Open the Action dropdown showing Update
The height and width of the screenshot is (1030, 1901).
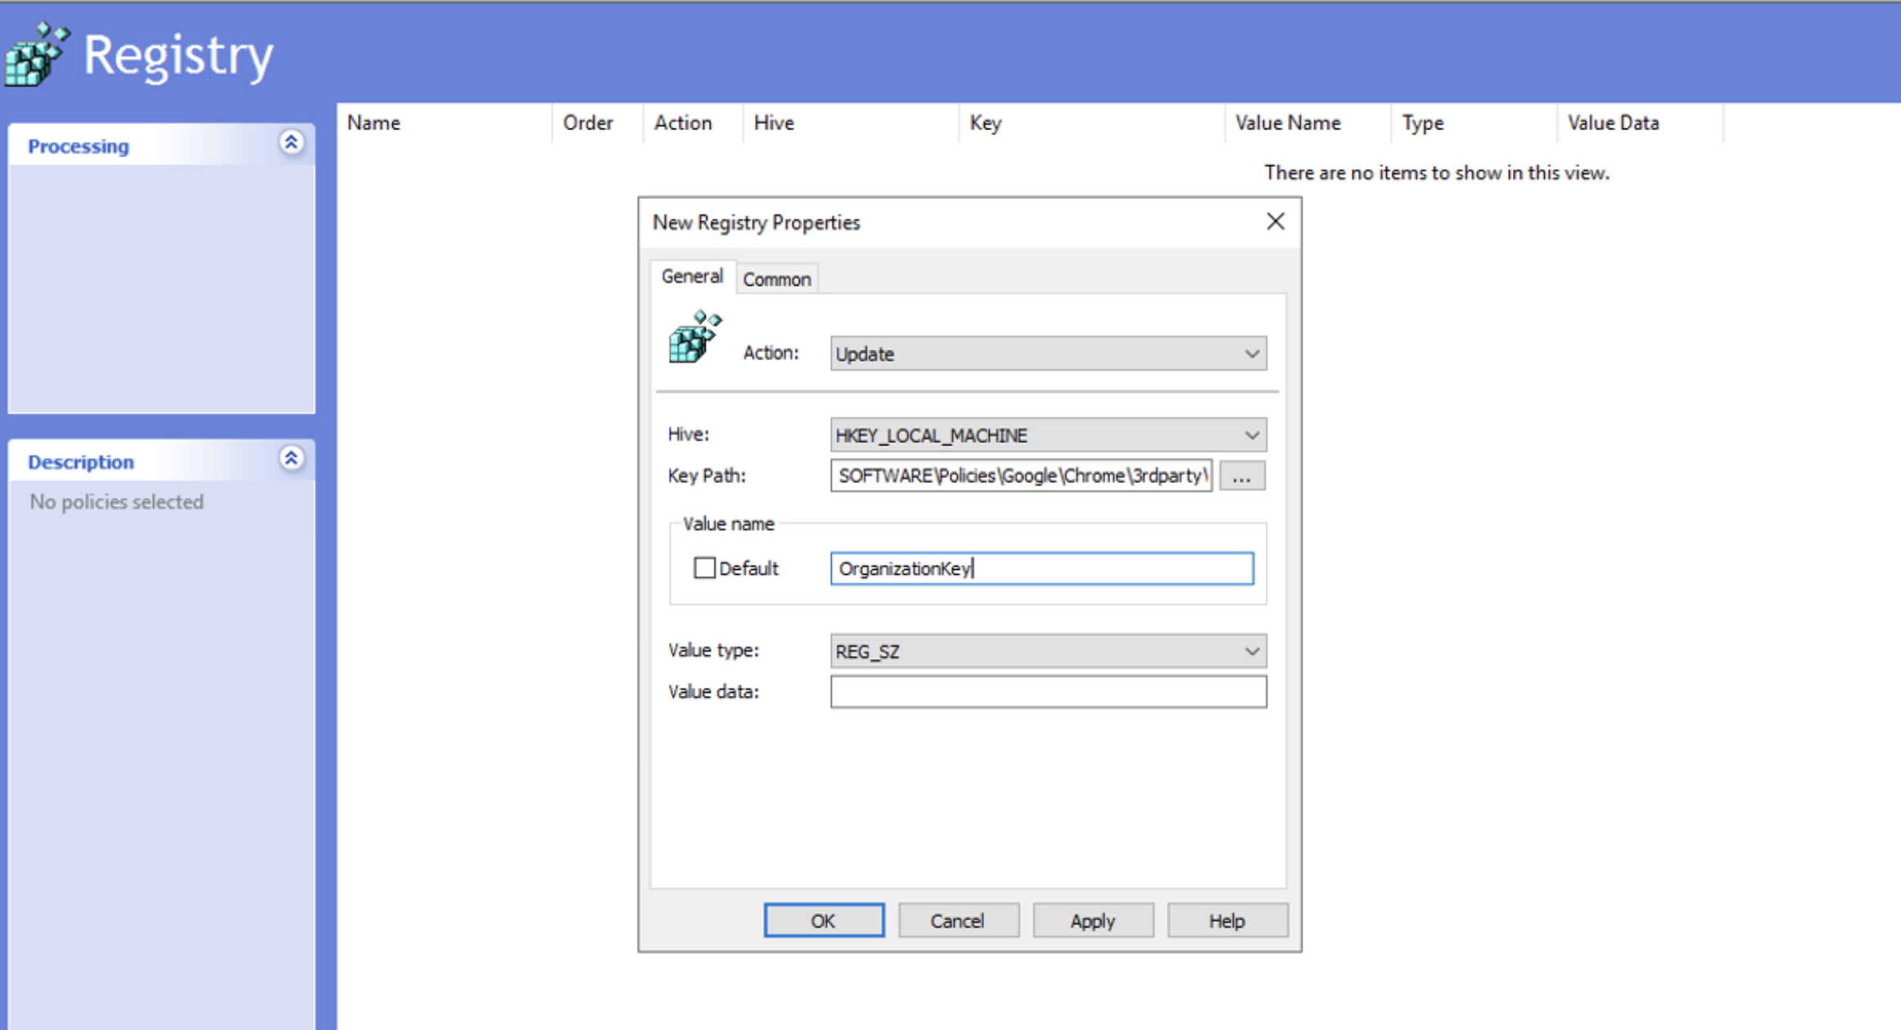pos(1047,354)
